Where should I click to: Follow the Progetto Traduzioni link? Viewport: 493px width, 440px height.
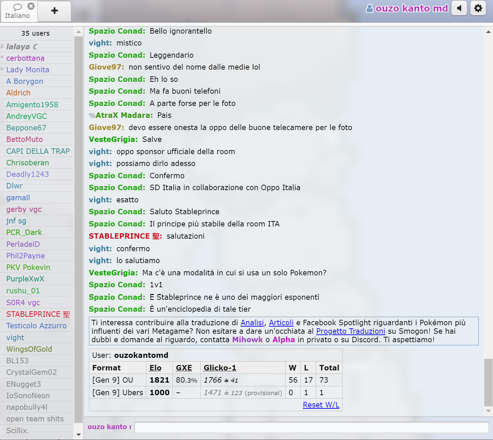coord(351,331)
